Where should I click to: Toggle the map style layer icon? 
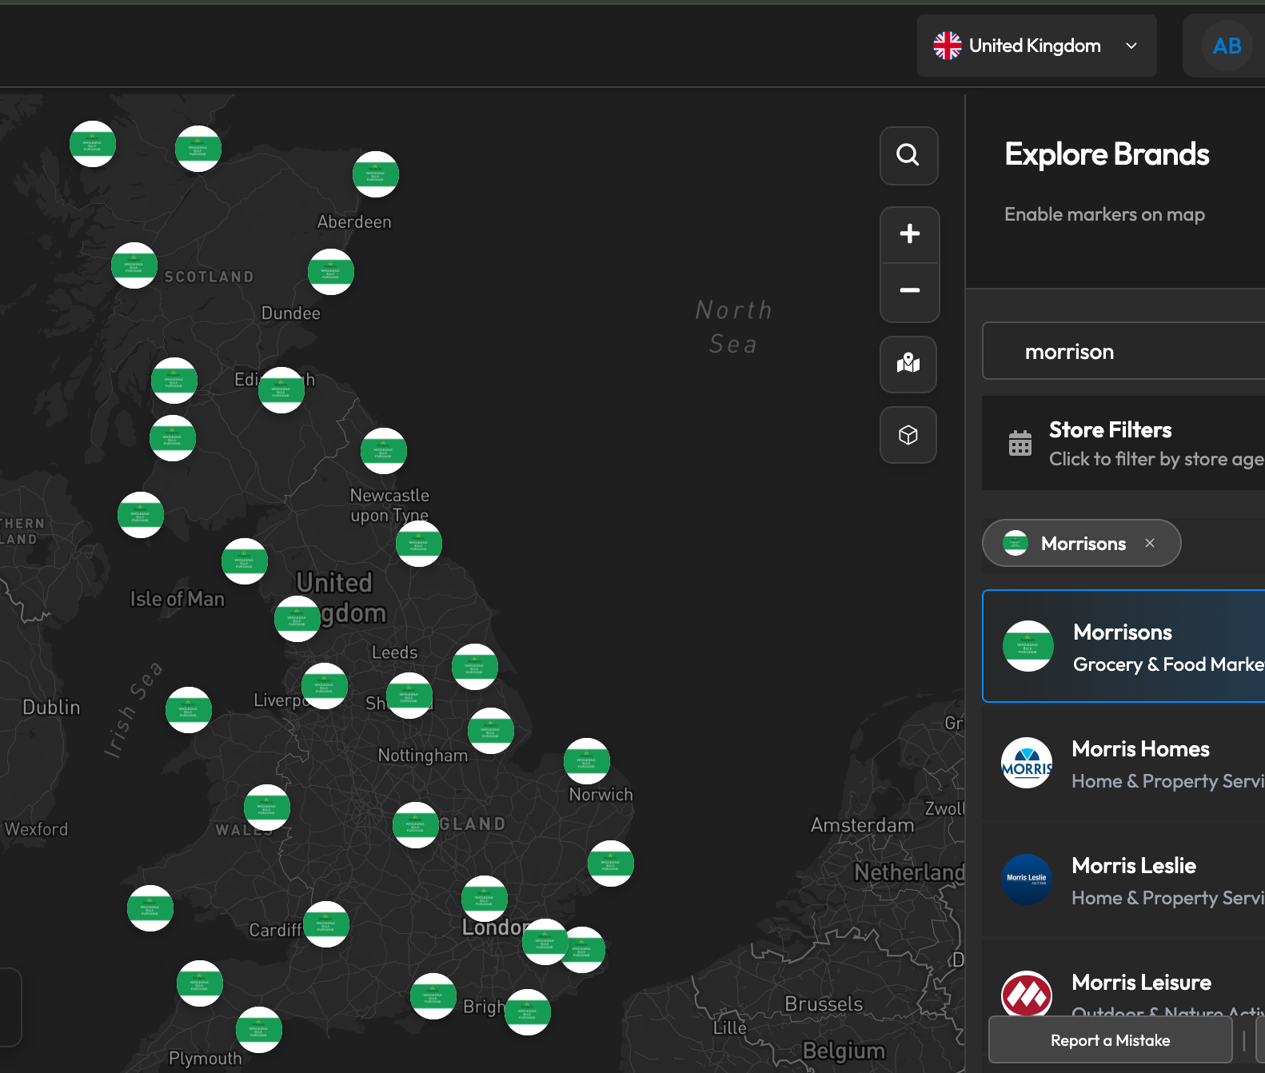click(x=908, y=364)
